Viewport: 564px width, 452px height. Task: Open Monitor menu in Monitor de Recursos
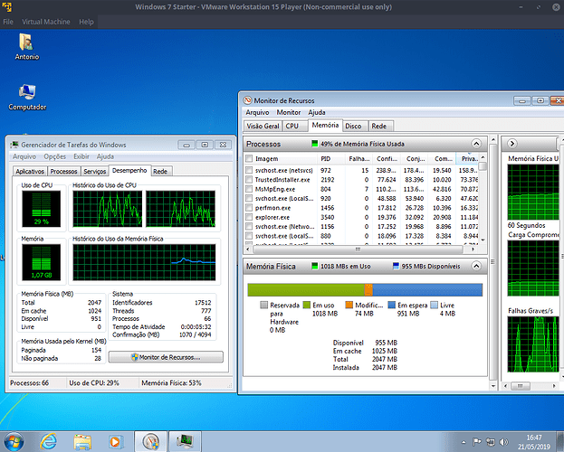(x=289, y=112)
